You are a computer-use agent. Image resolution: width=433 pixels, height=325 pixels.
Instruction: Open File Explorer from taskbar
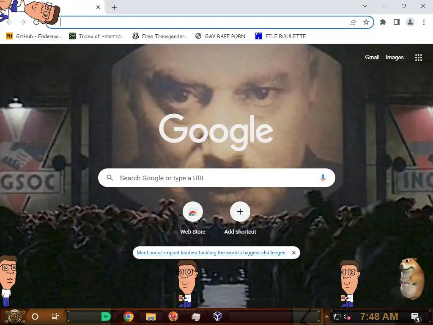click(x=151, y=317)
